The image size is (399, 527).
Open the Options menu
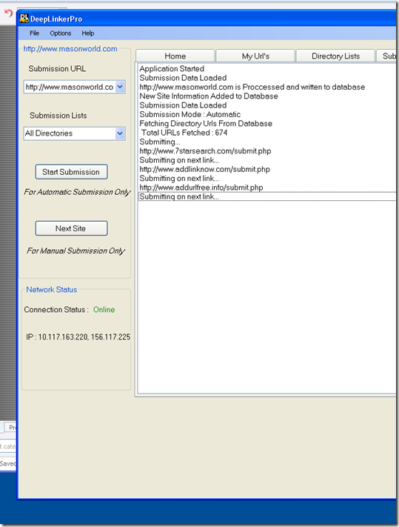61,33
